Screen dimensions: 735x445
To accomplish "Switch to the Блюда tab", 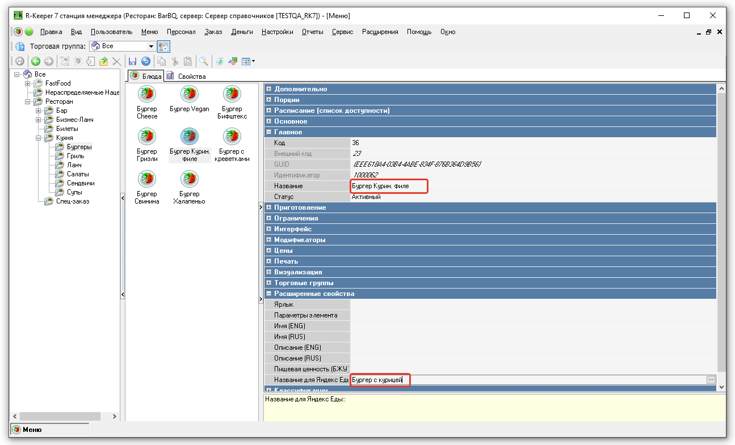I will click(146, 76).
